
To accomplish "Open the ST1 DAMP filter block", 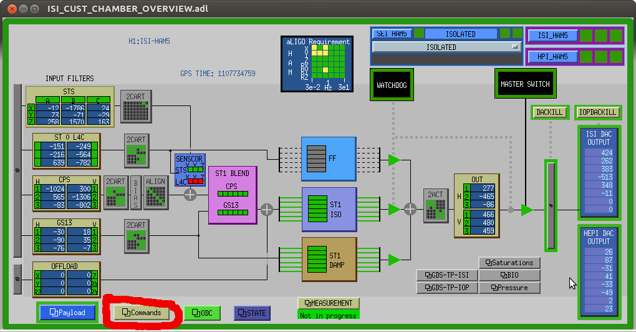I will [x=329, y=260].
